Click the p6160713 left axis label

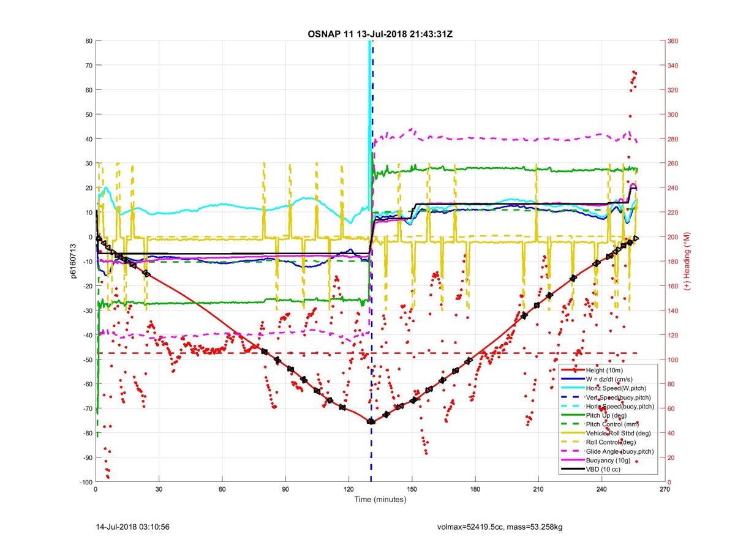click(x=72, y=262)
